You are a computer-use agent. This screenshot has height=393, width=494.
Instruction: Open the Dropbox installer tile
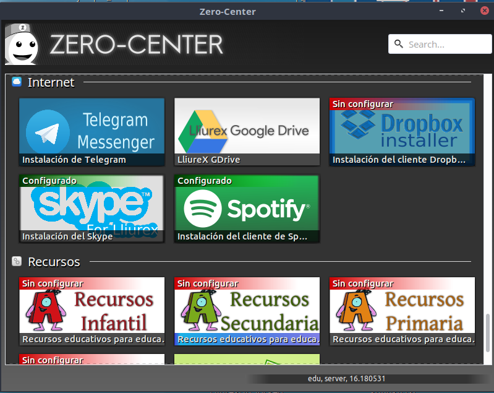click(x=402, y=126)
